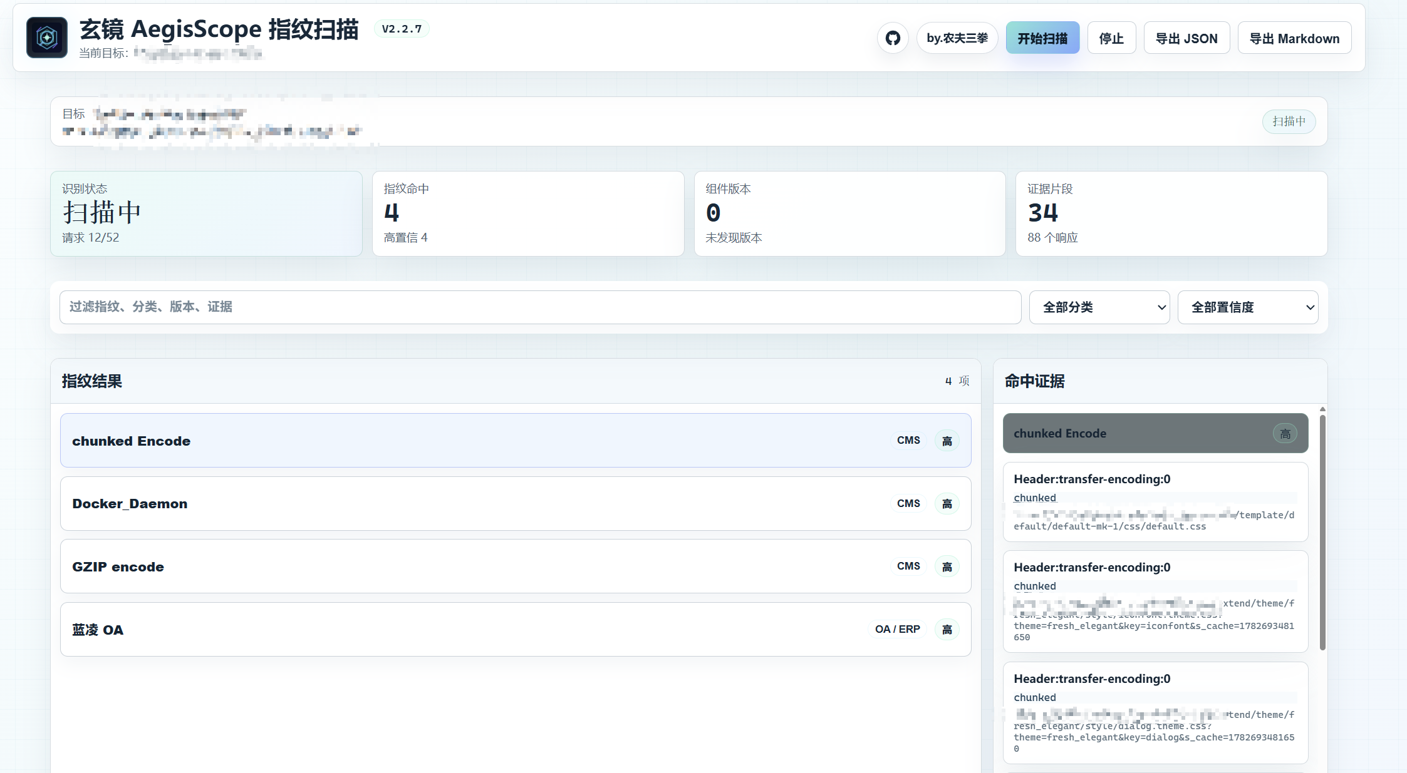Screen dimensions: 1407x773
Task: Click CMS tag on chunked Encode row
Action: point(908,440)
